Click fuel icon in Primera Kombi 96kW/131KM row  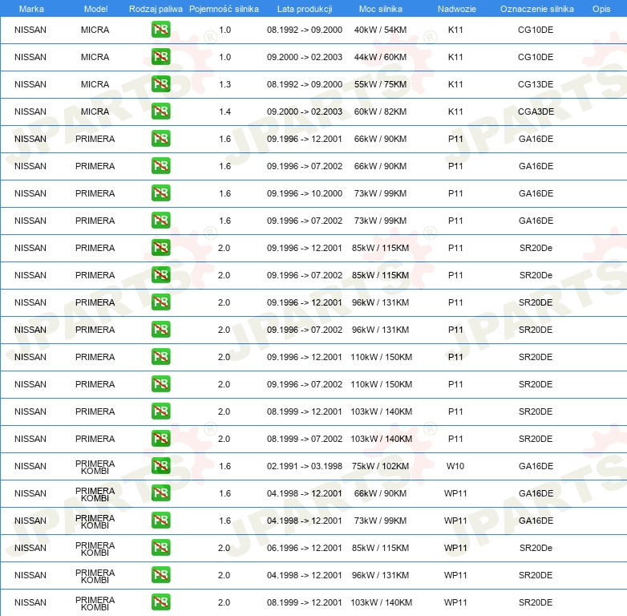160,575
